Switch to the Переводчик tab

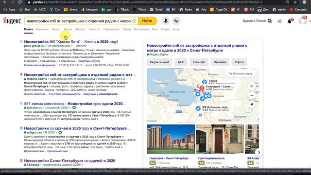[111, 29]
